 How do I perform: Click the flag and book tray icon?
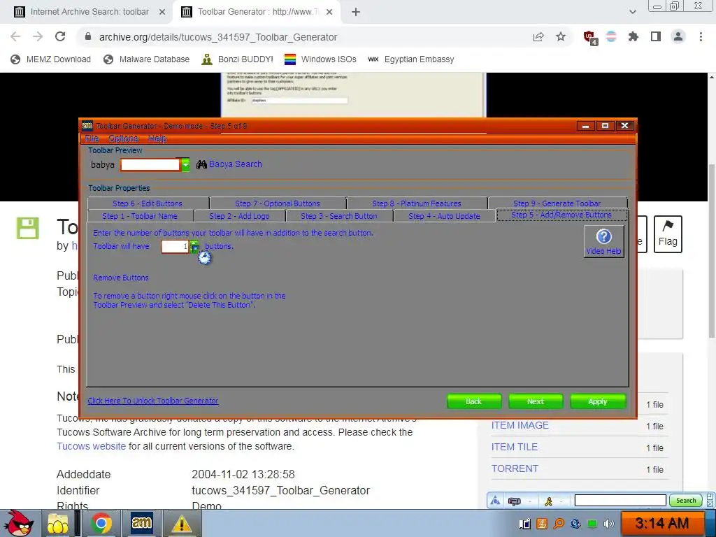[524, 524]
